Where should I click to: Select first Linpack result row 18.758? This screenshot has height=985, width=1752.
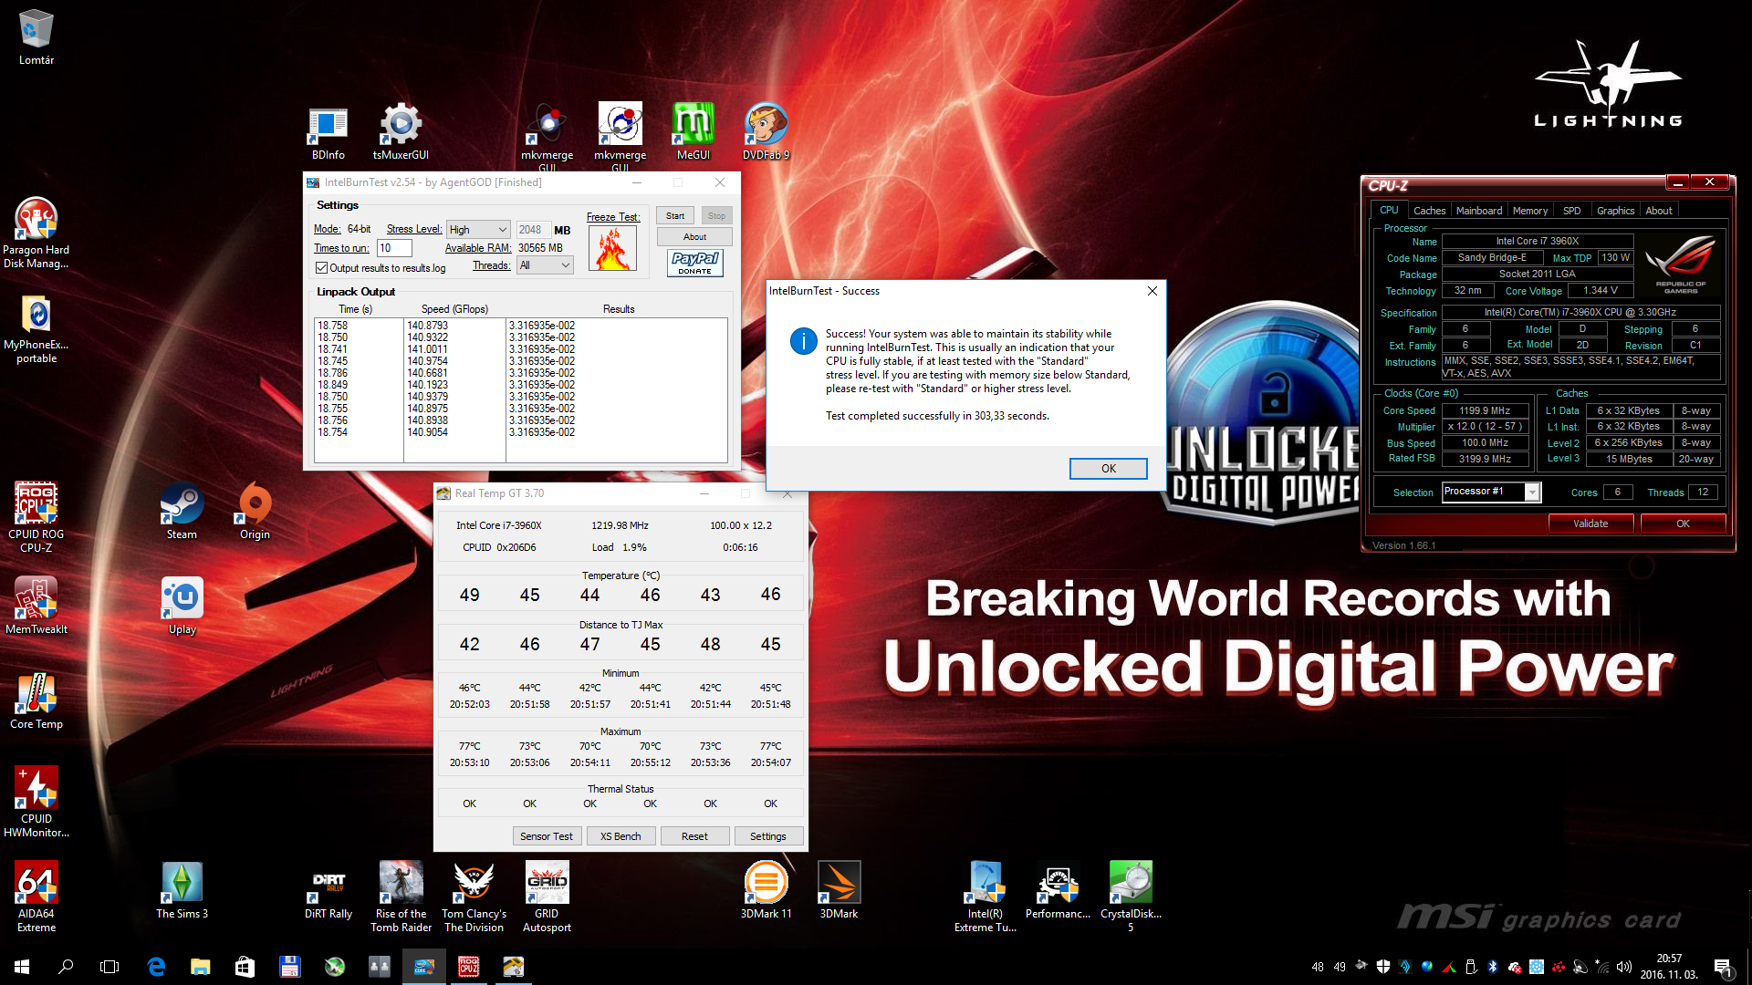coord(520,326)
